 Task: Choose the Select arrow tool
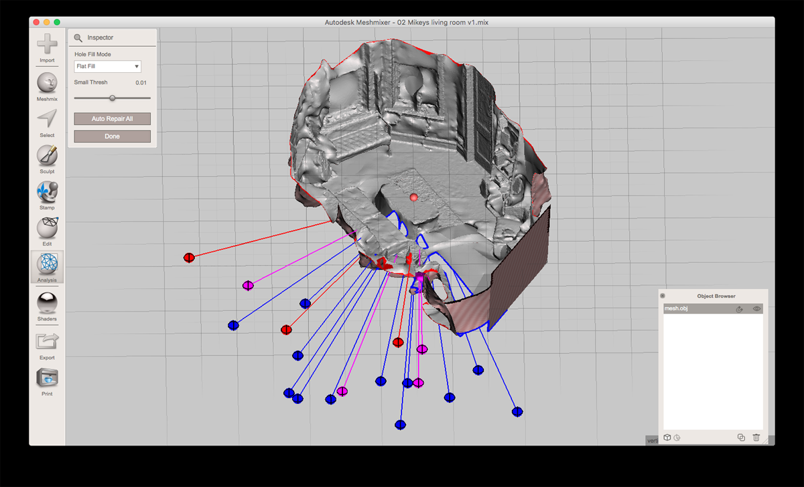click(47, 119)
